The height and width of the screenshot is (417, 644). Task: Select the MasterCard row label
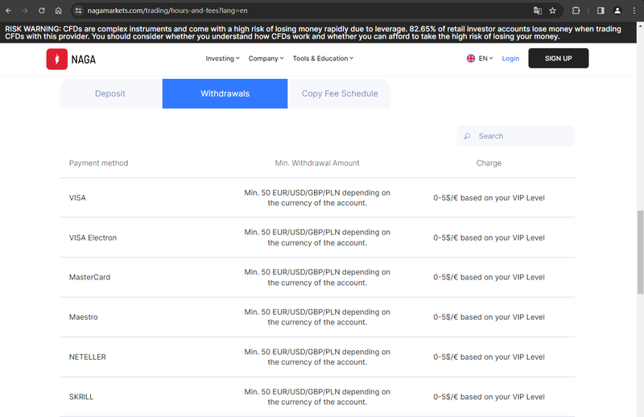pos(89,277)
